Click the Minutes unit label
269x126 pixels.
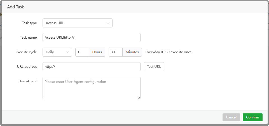tap(132, 52)
